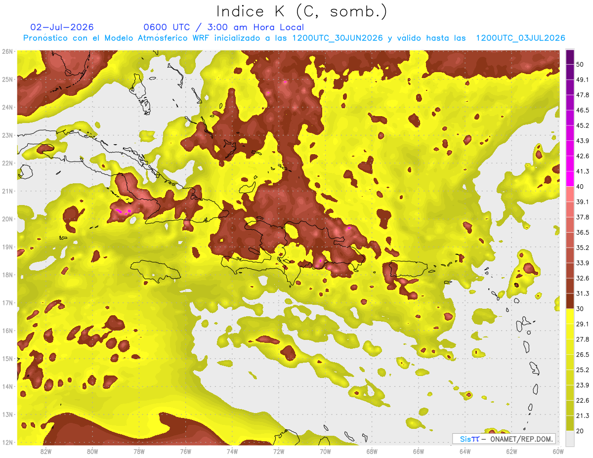Click the magenta colorbar segment between 40 and 41.3
Viewport: 593px width, 458px height.
coord(570,179)
